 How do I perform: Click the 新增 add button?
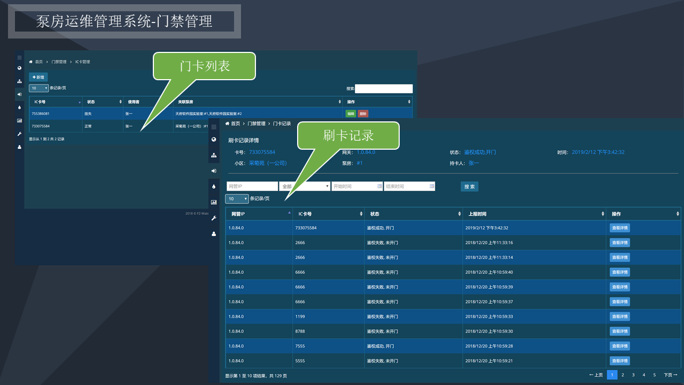tap(38, 77)
